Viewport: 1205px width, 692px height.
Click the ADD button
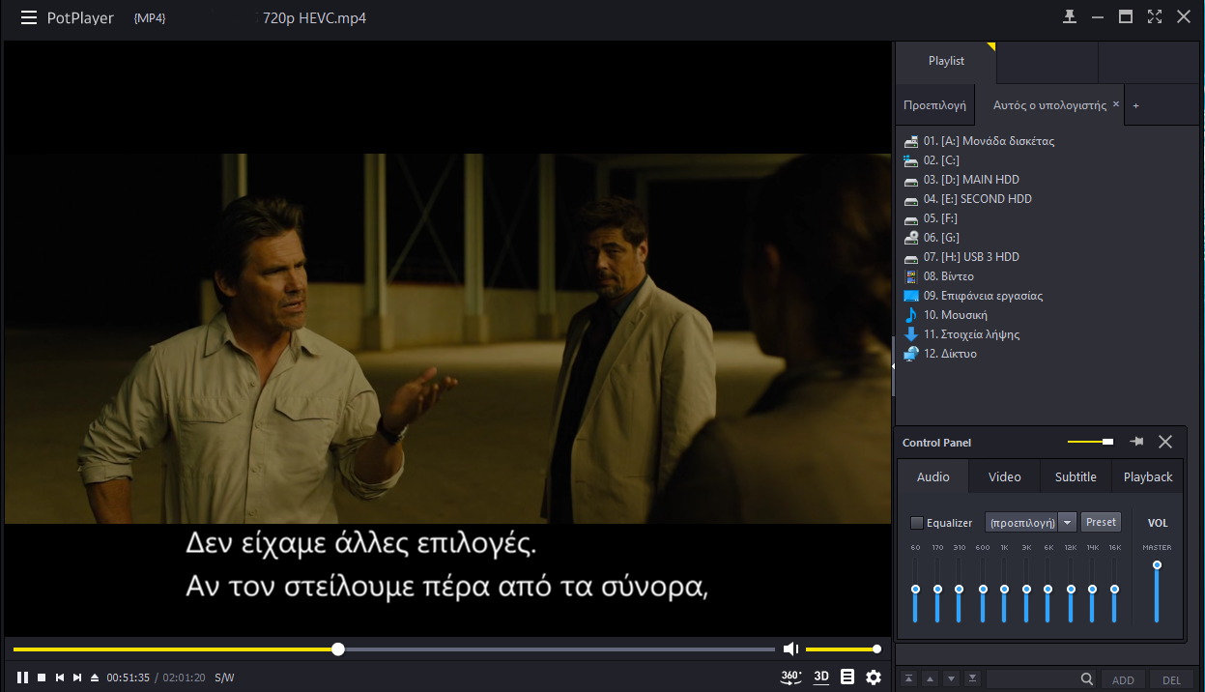pos(1123,679)
